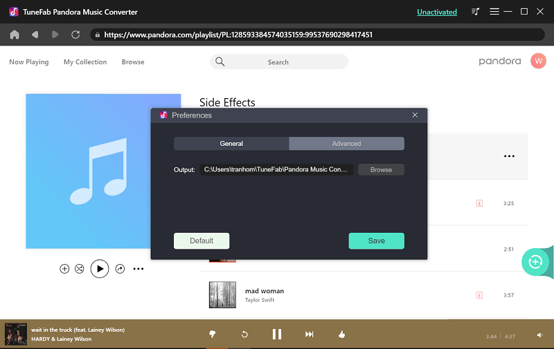The height and width of the screenshot is (349, 554).
Task: Click HARDY & Lainey Wilson artist name
Action: coord(62,339)
